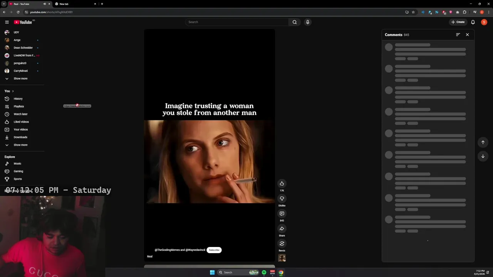Expand subscriptions with Show more

20,78
